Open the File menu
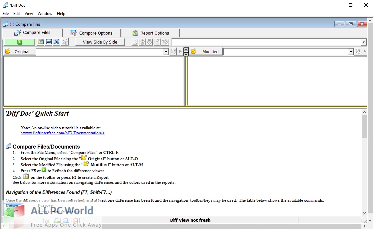The width and height of the screenshot is (374, 230). [x=6, y=14]
